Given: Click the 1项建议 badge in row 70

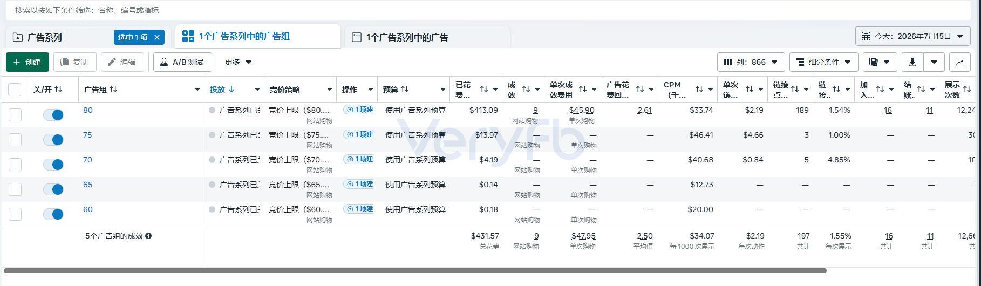Looking at the screenshot, I should 359,159.
